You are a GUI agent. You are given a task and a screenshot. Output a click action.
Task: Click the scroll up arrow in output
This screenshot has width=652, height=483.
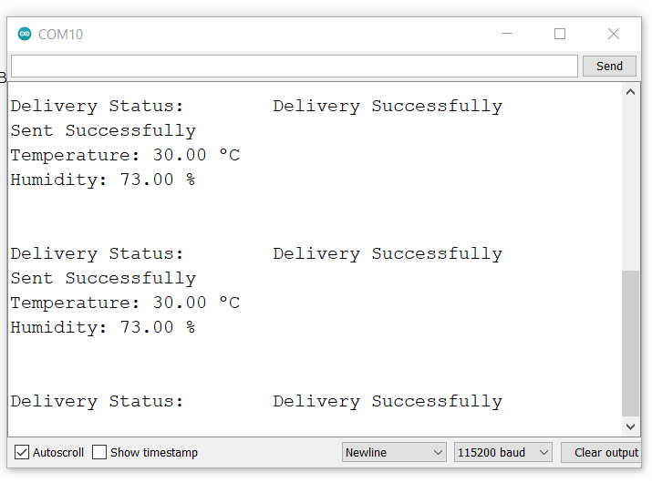point(631,92)
